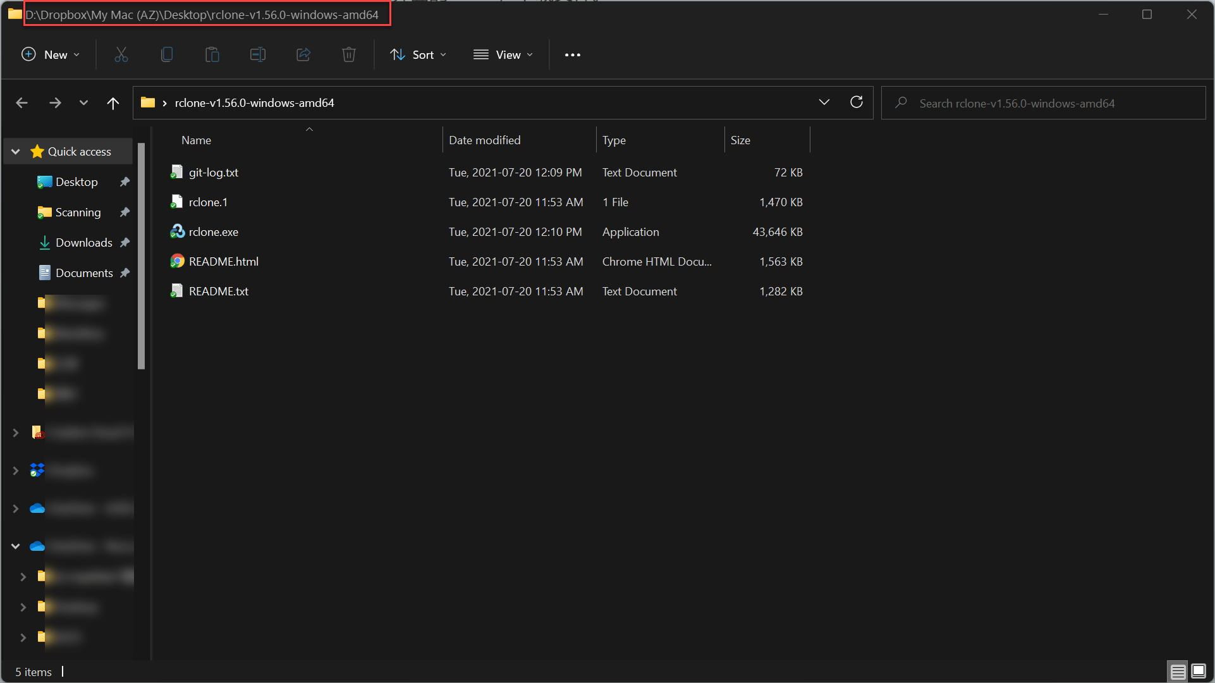Click the Rename icon in toolbar

258,55
